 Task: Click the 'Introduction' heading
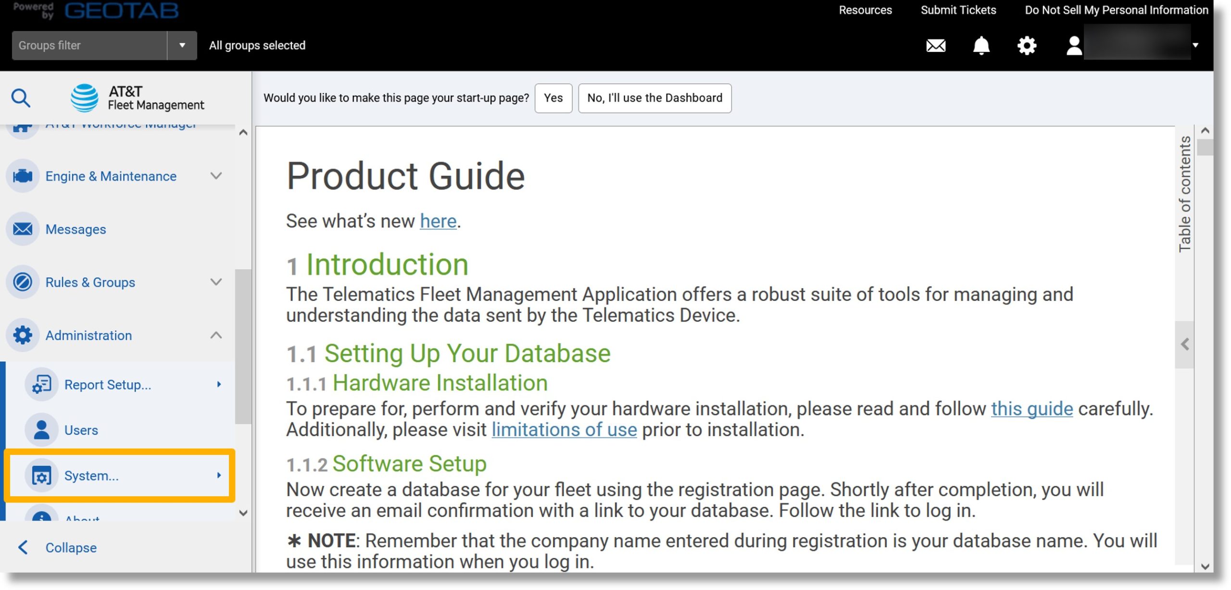[387, 264]
